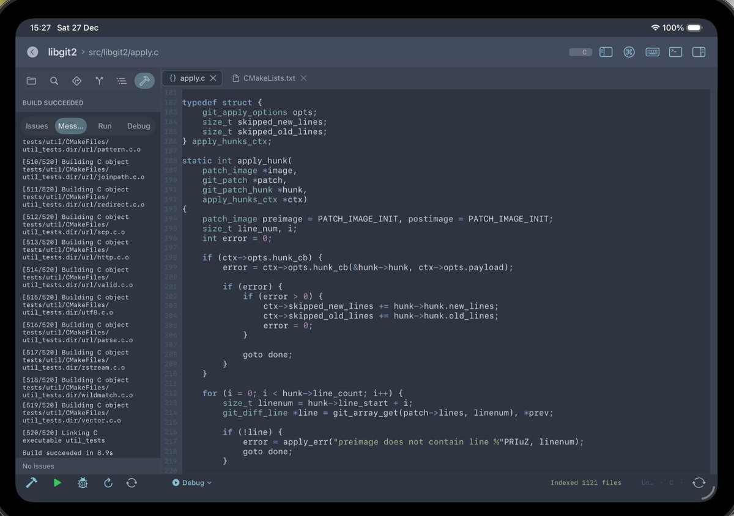This screenshot has height=516, width=734.
Task: Select the CMakeLists.txt editor tab
Action: point(270,78)
